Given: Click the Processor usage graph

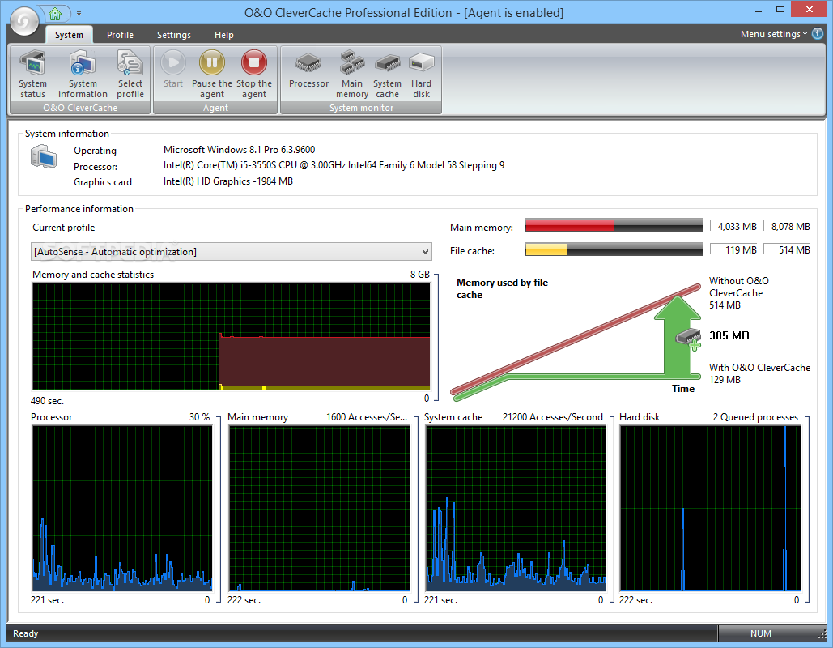Looking at the screenshot, I should pyautogui.click(x=122, y=508).
